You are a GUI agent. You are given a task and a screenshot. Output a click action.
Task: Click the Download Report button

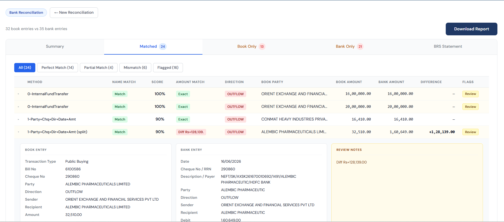pos(471,29)
